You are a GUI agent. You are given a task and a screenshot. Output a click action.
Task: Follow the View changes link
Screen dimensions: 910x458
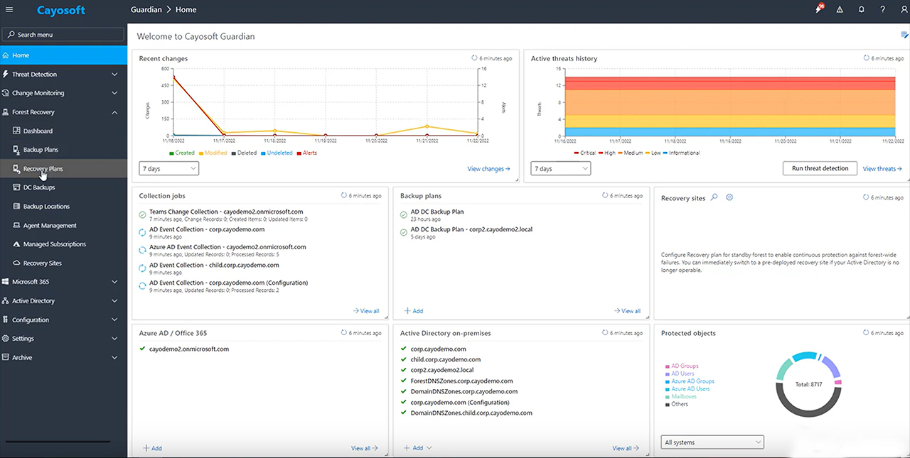(488, 169)
